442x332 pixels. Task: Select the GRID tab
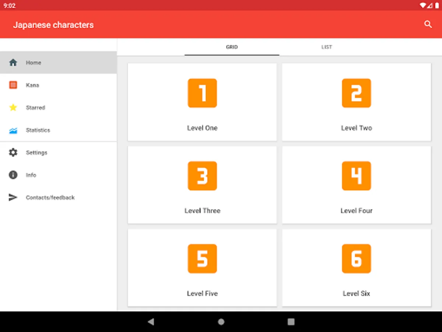coord(232,47)
